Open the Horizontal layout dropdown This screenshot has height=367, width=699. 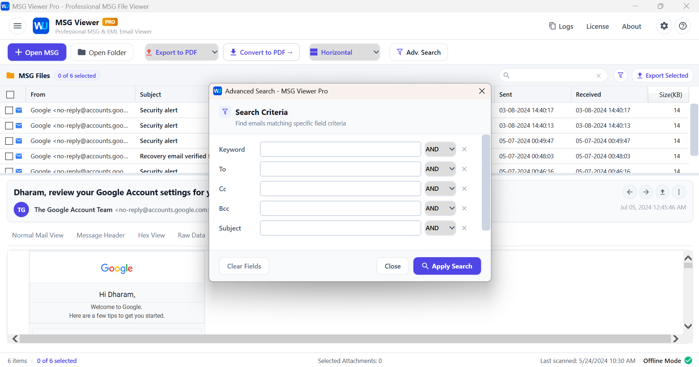point(344,52)
